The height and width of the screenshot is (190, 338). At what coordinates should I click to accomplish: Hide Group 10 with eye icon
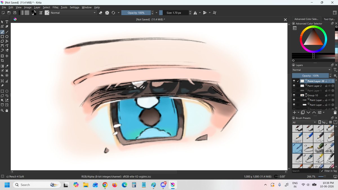[294, 95]
